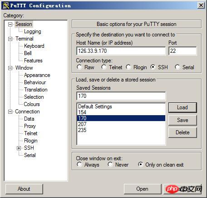This screenshot has width=207, height=198.
Task: Save the current session
Action: click(x=182, y=120)
